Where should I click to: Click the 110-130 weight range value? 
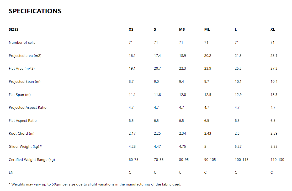point(277,160)
